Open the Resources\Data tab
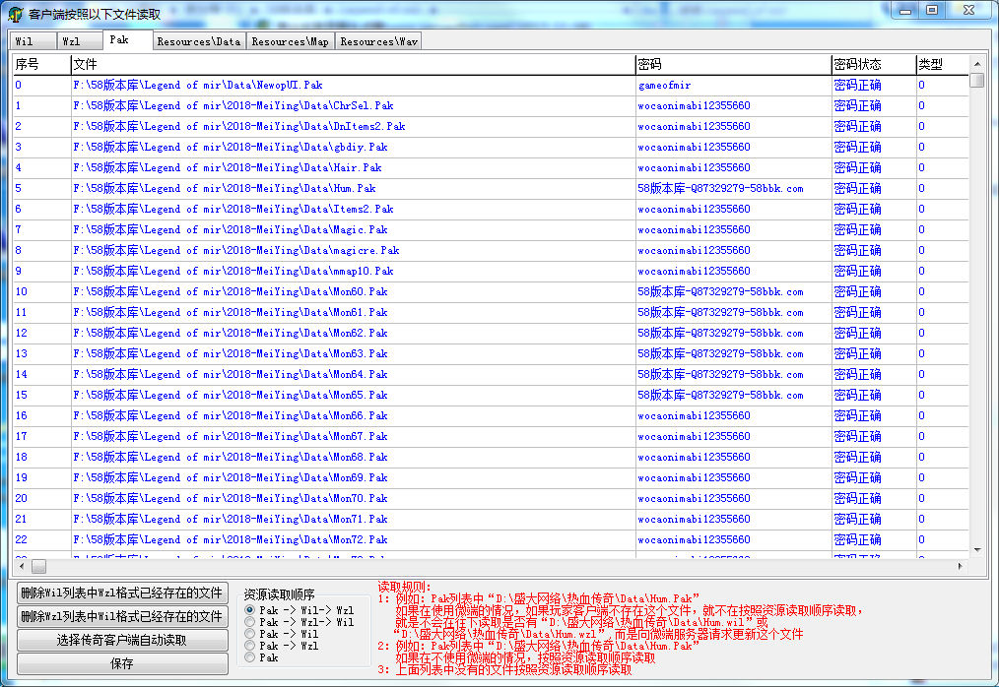Screen dimensions: 999x687 pyautogui.click(x=199, y=41)
